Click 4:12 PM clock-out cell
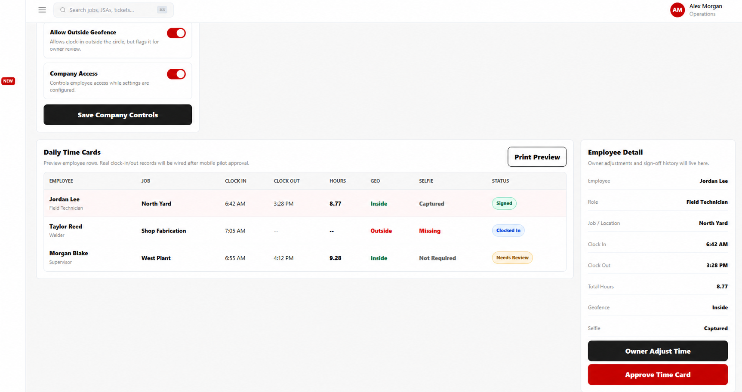The image size is (742, 392). click(283, 258)
